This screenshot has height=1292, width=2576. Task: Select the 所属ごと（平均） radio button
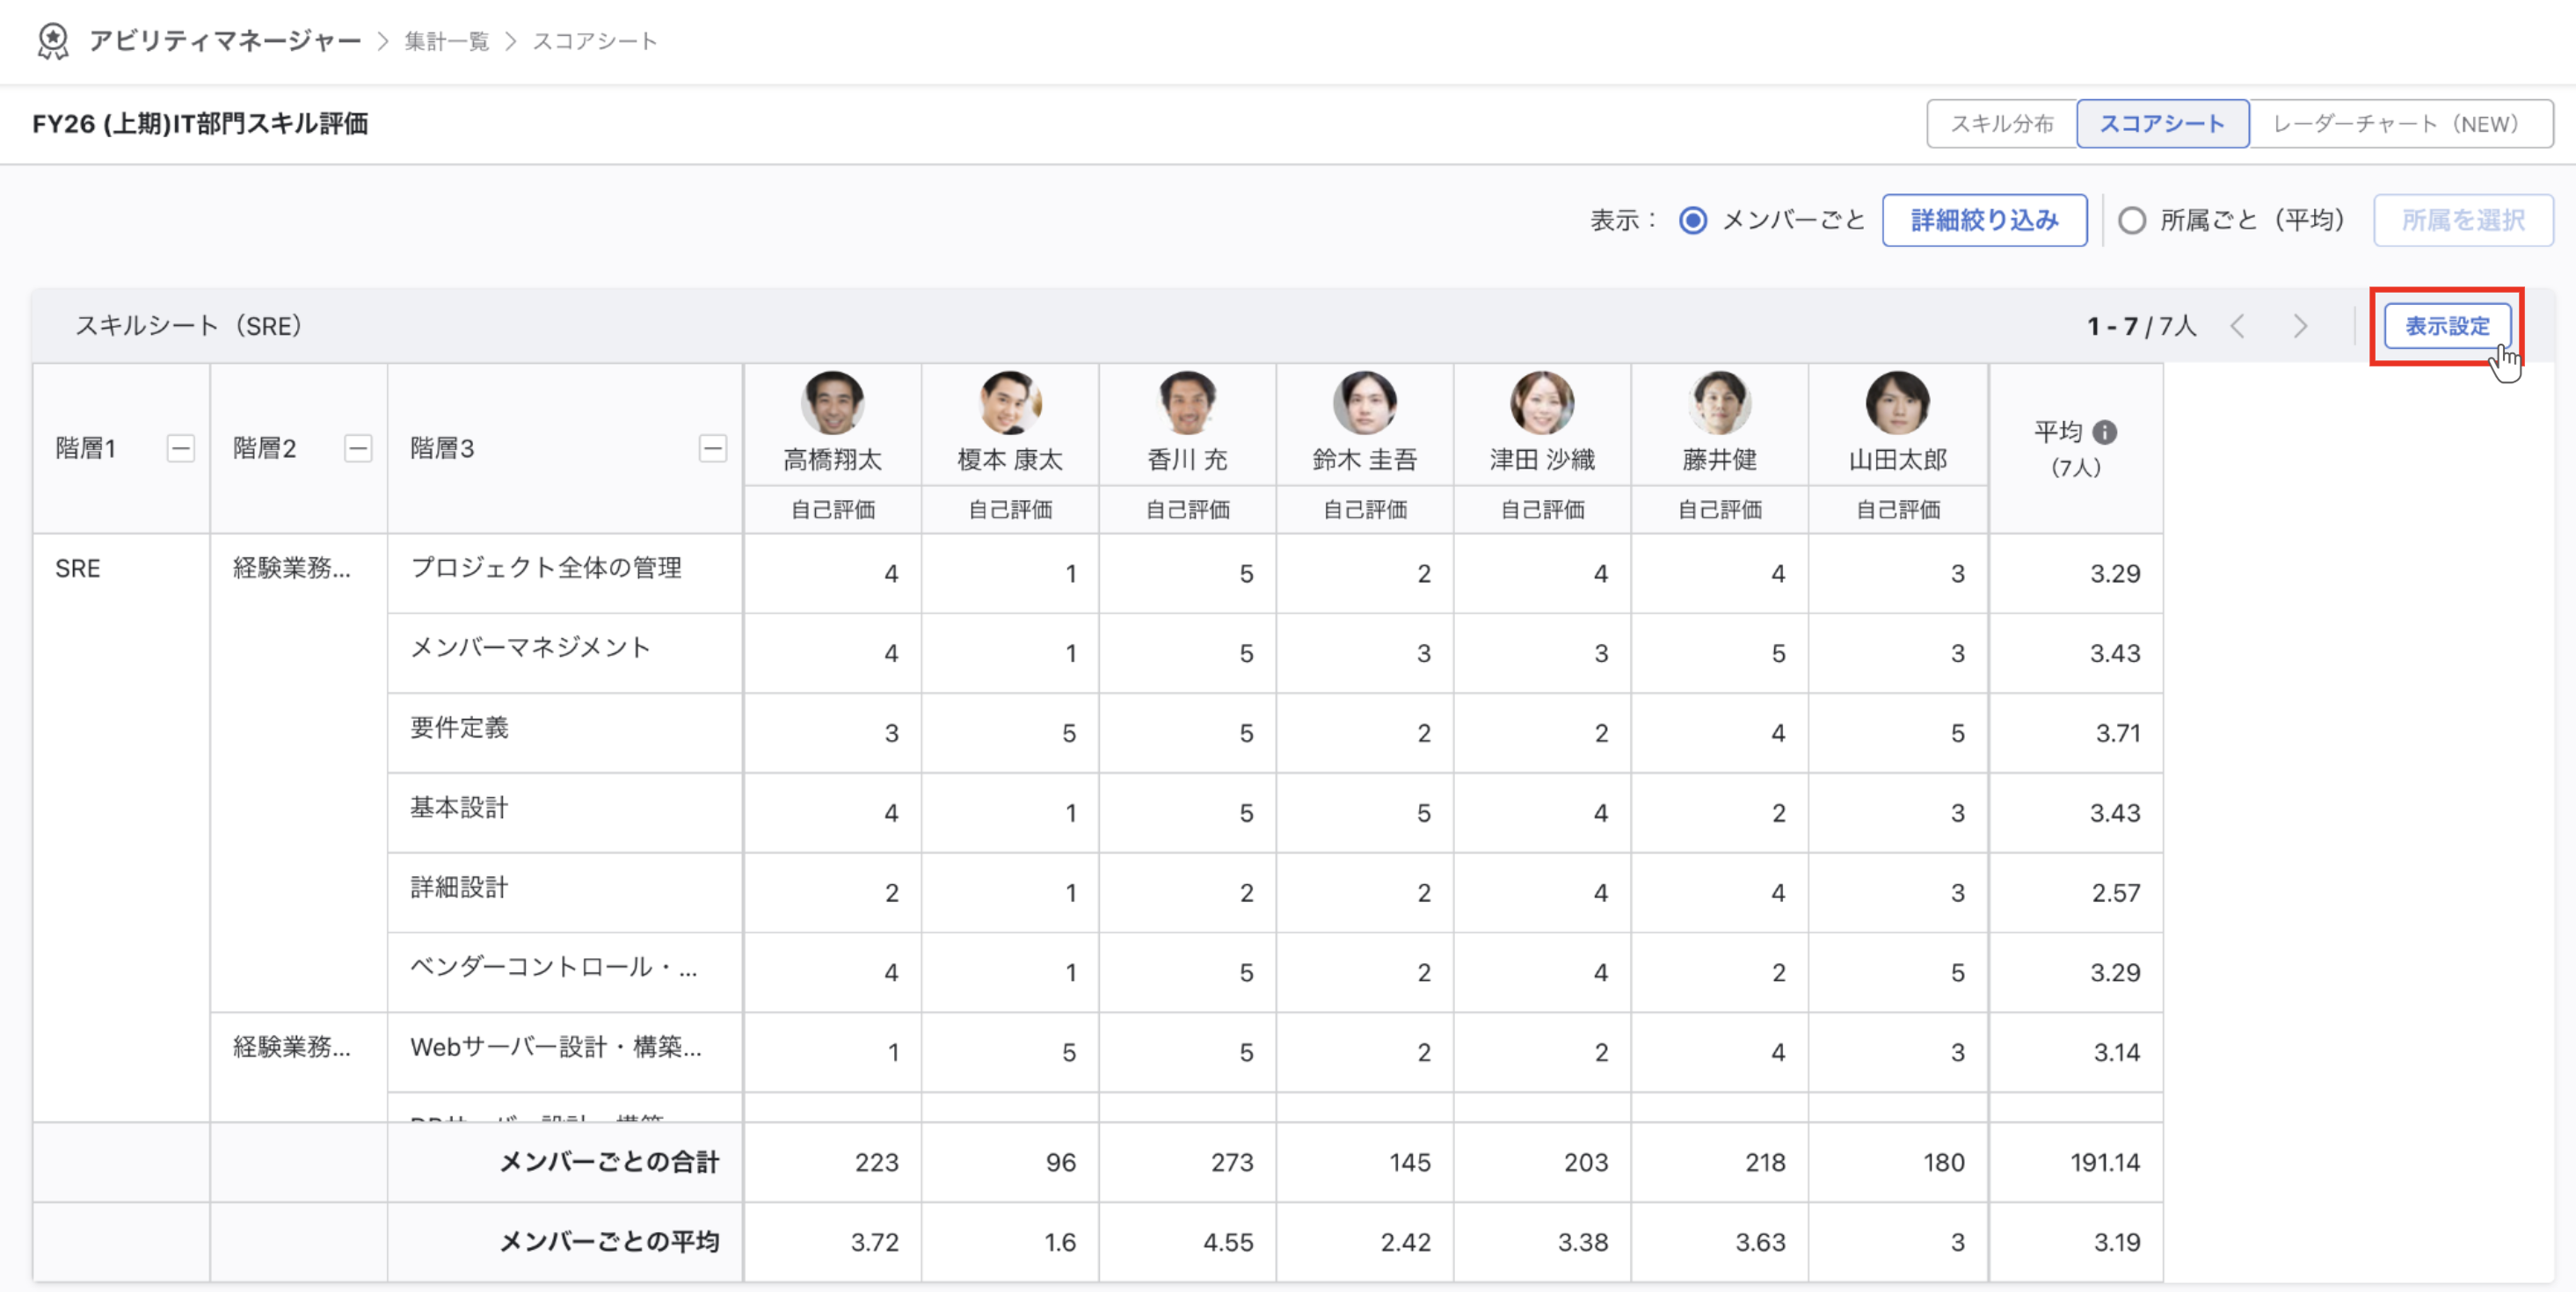tap(2132, 220)
